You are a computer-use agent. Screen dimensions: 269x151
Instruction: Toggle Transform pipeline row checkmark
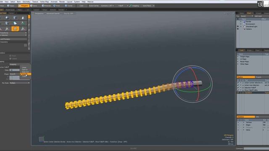[x=238, y=93]
